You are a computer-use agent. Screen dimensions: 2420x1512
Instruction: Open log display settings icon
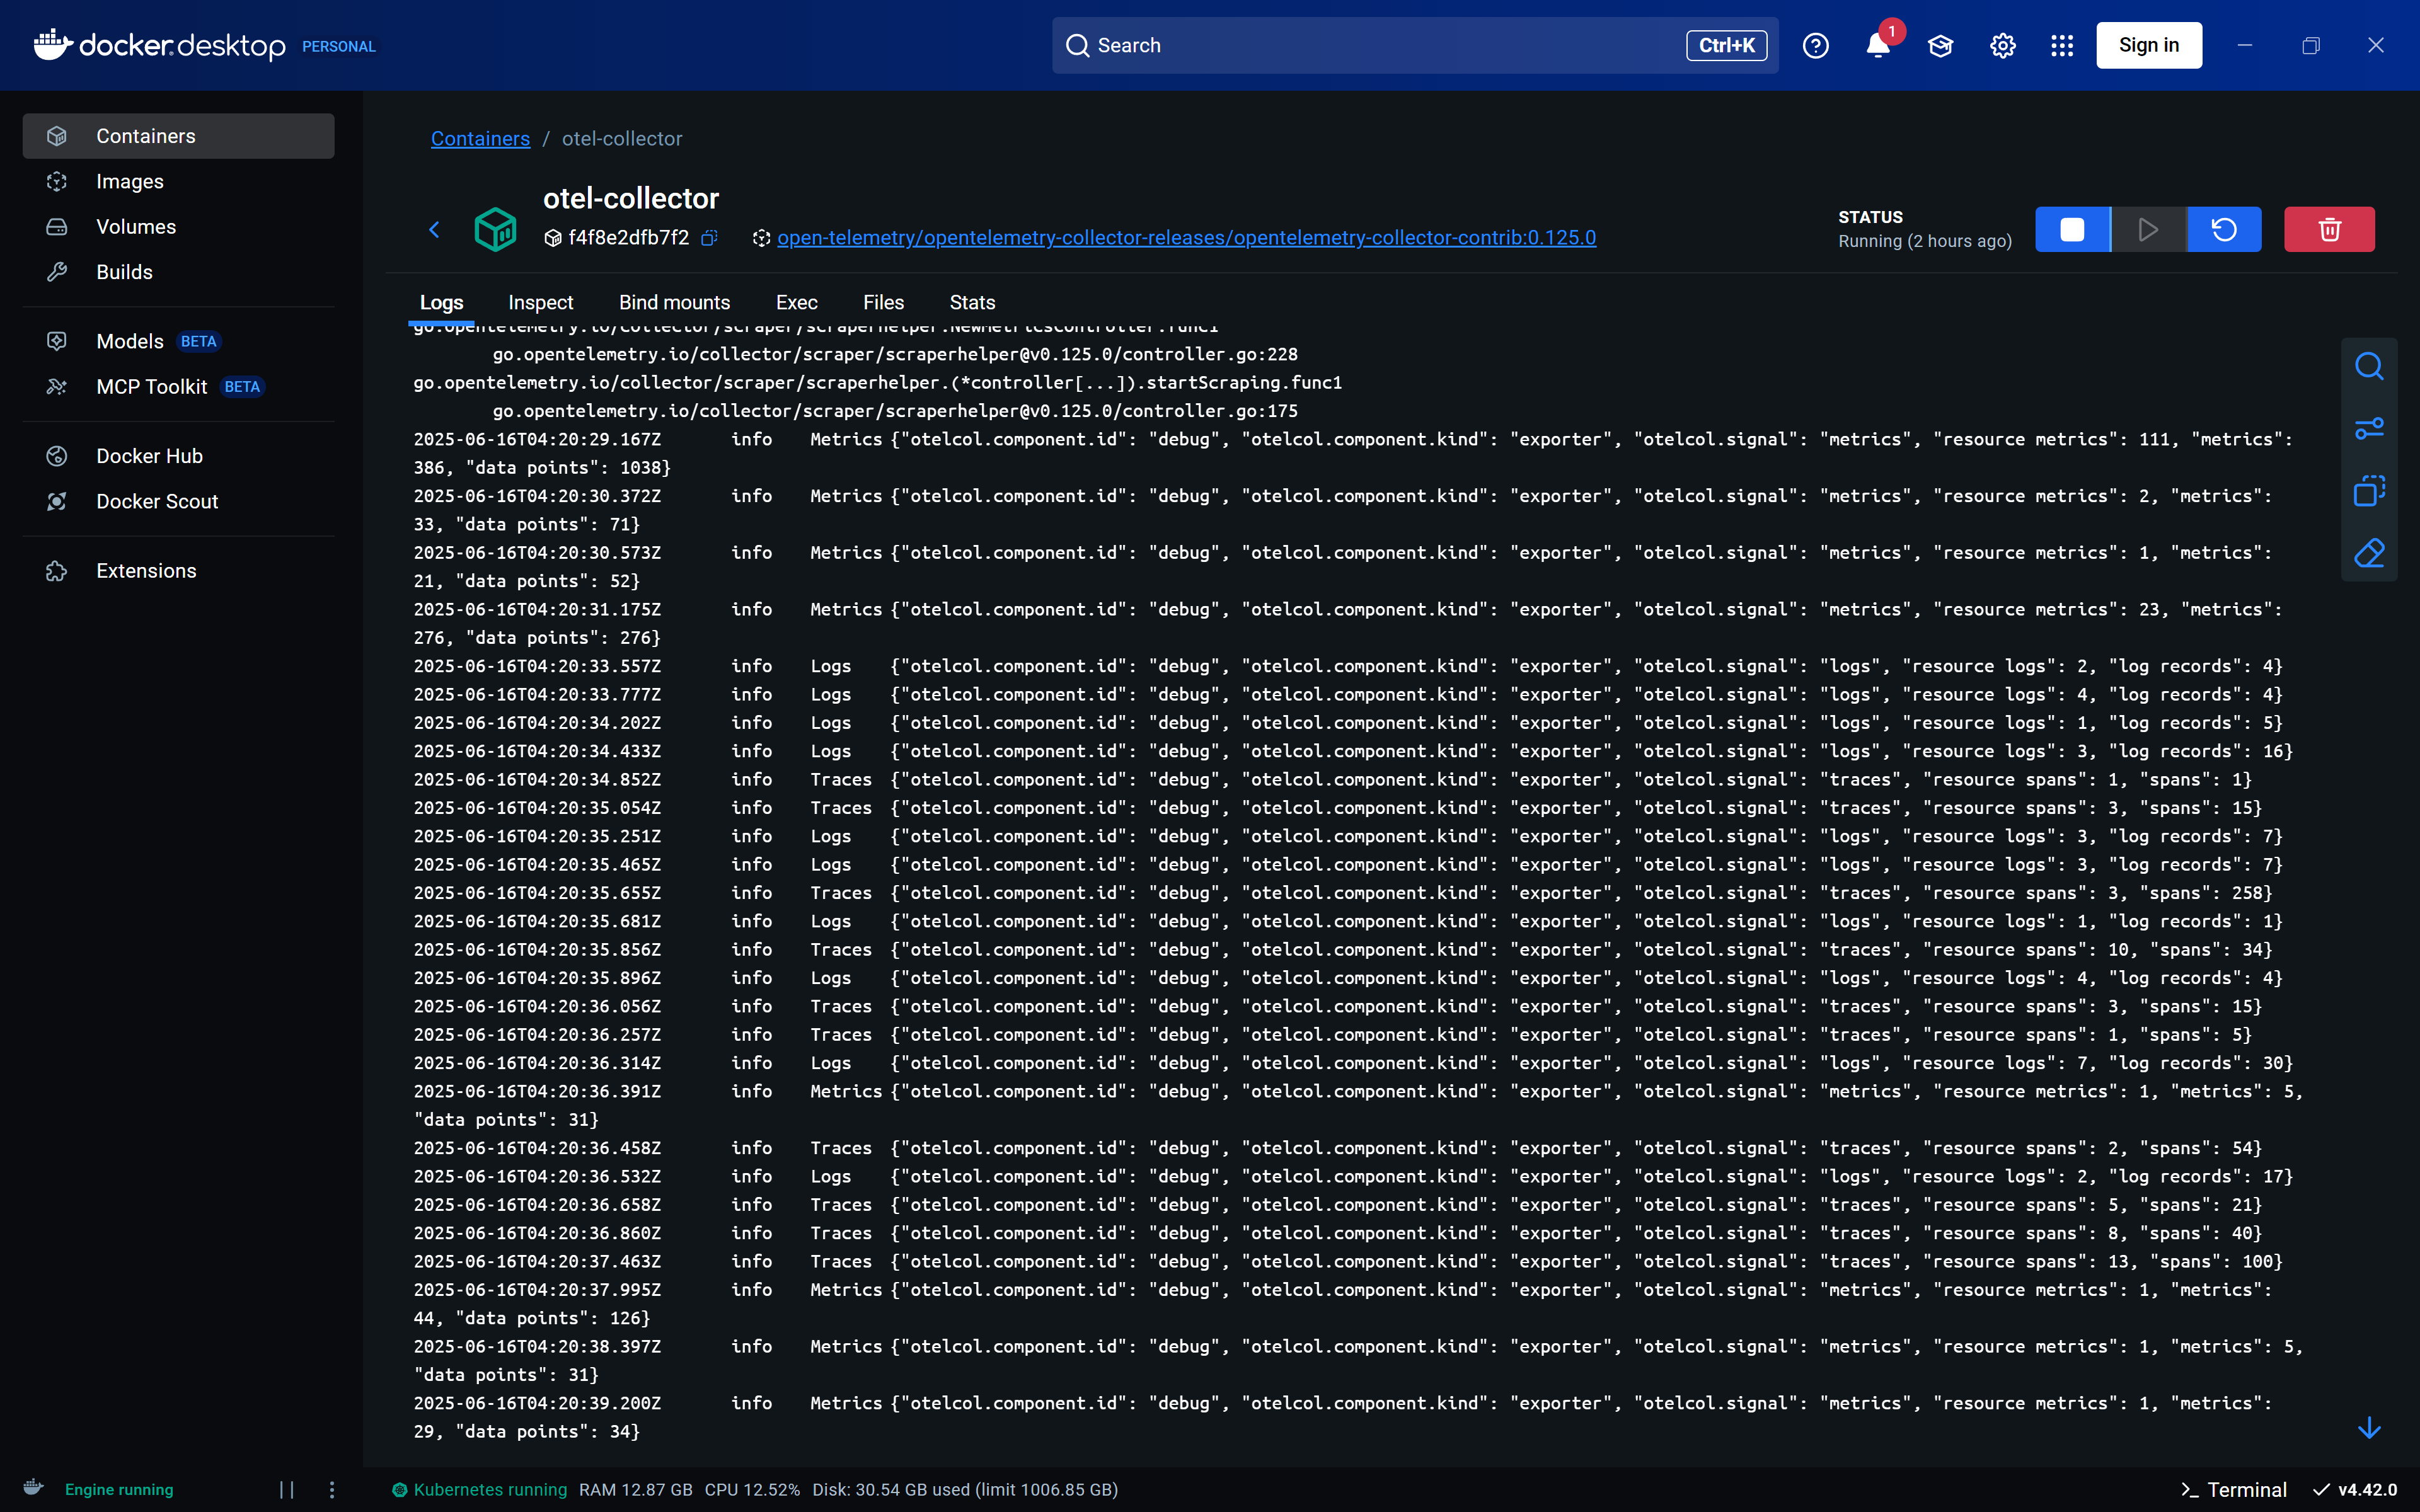point(2369,429)
